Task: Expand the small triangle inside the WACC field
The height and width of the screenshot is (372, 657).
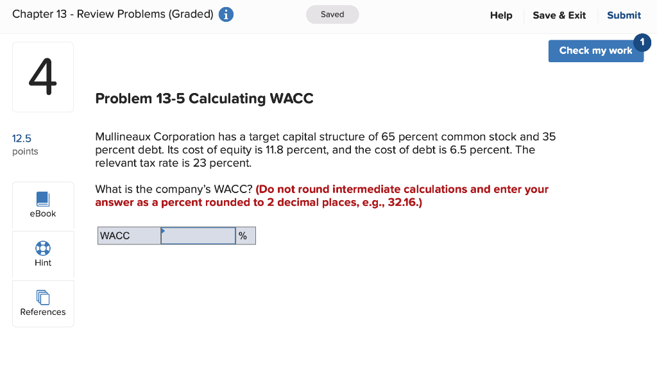Action: 163,232
